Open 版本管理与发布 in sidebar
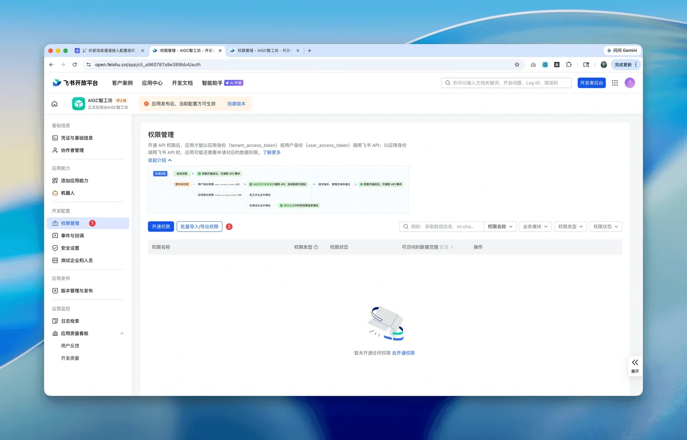Image resolution: width=687 pixels, height=440 pixels. tap(88, 291)
